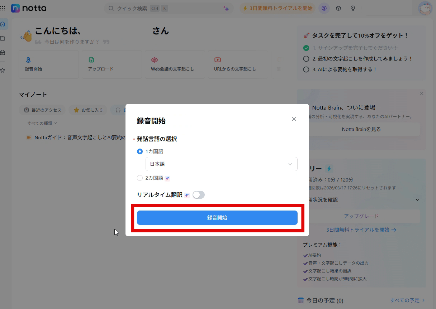Open the help question mark icon

pyautogui.click(x=338, y=8)
